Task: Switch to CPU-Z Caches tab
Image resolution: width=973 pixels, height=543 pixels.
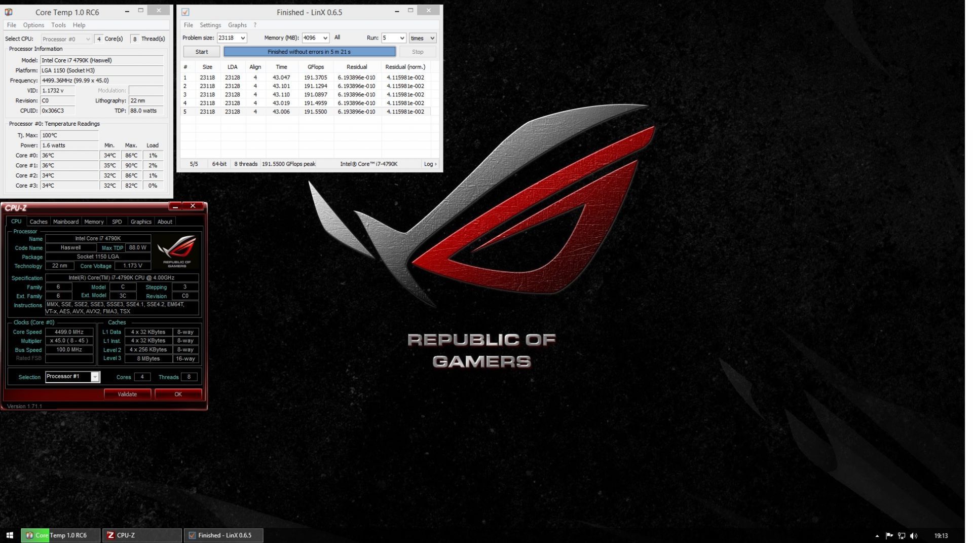Action: pyautogui.click(x=39, y=222)
